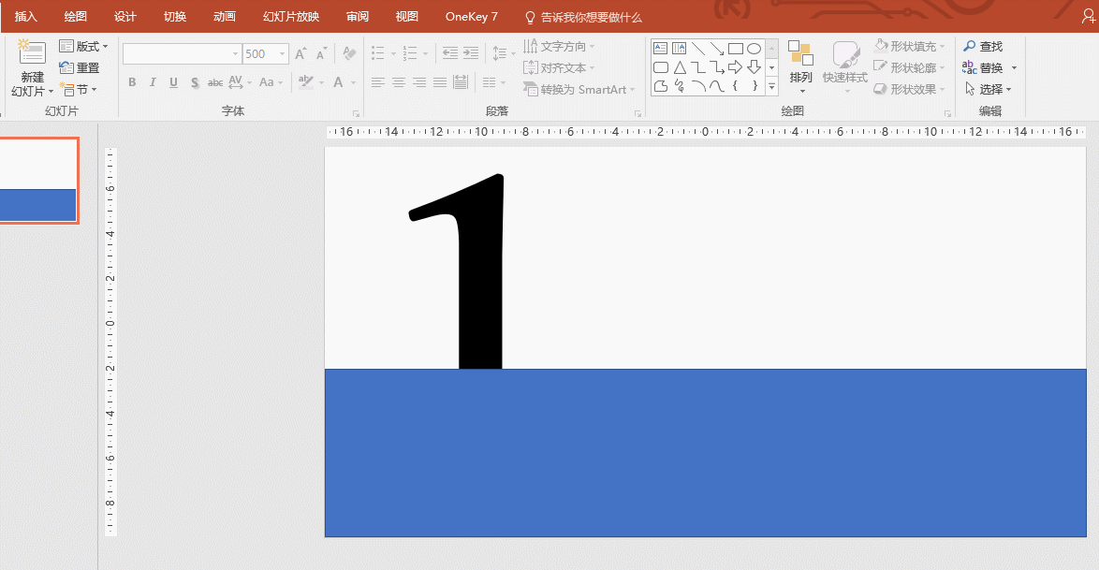Screen dimensions: 1099x570
Task: Align text right
Action: [419, 82]
